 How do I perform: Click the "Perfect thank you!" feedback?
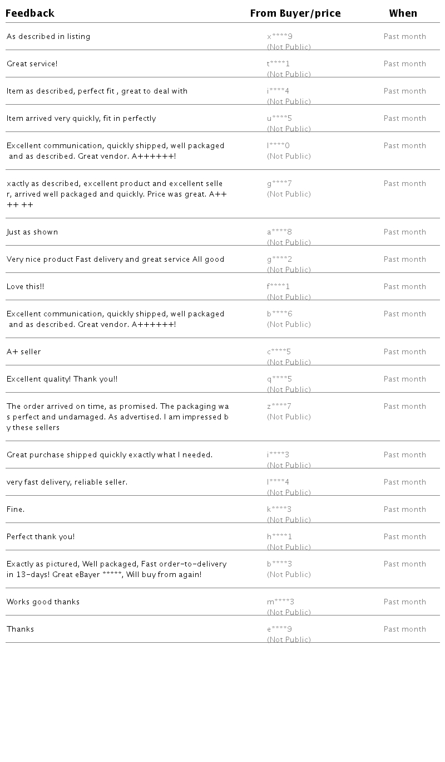point(41,537)
